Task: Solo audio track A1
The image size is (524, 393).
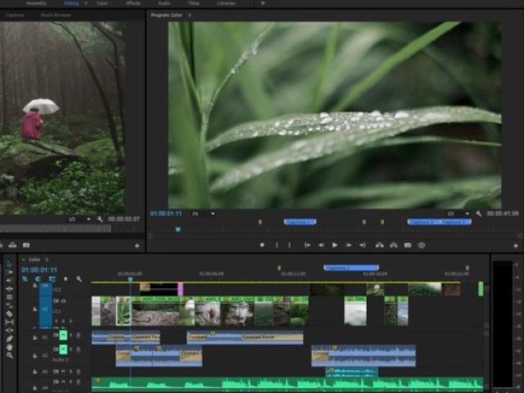Action: click(71, 335)
